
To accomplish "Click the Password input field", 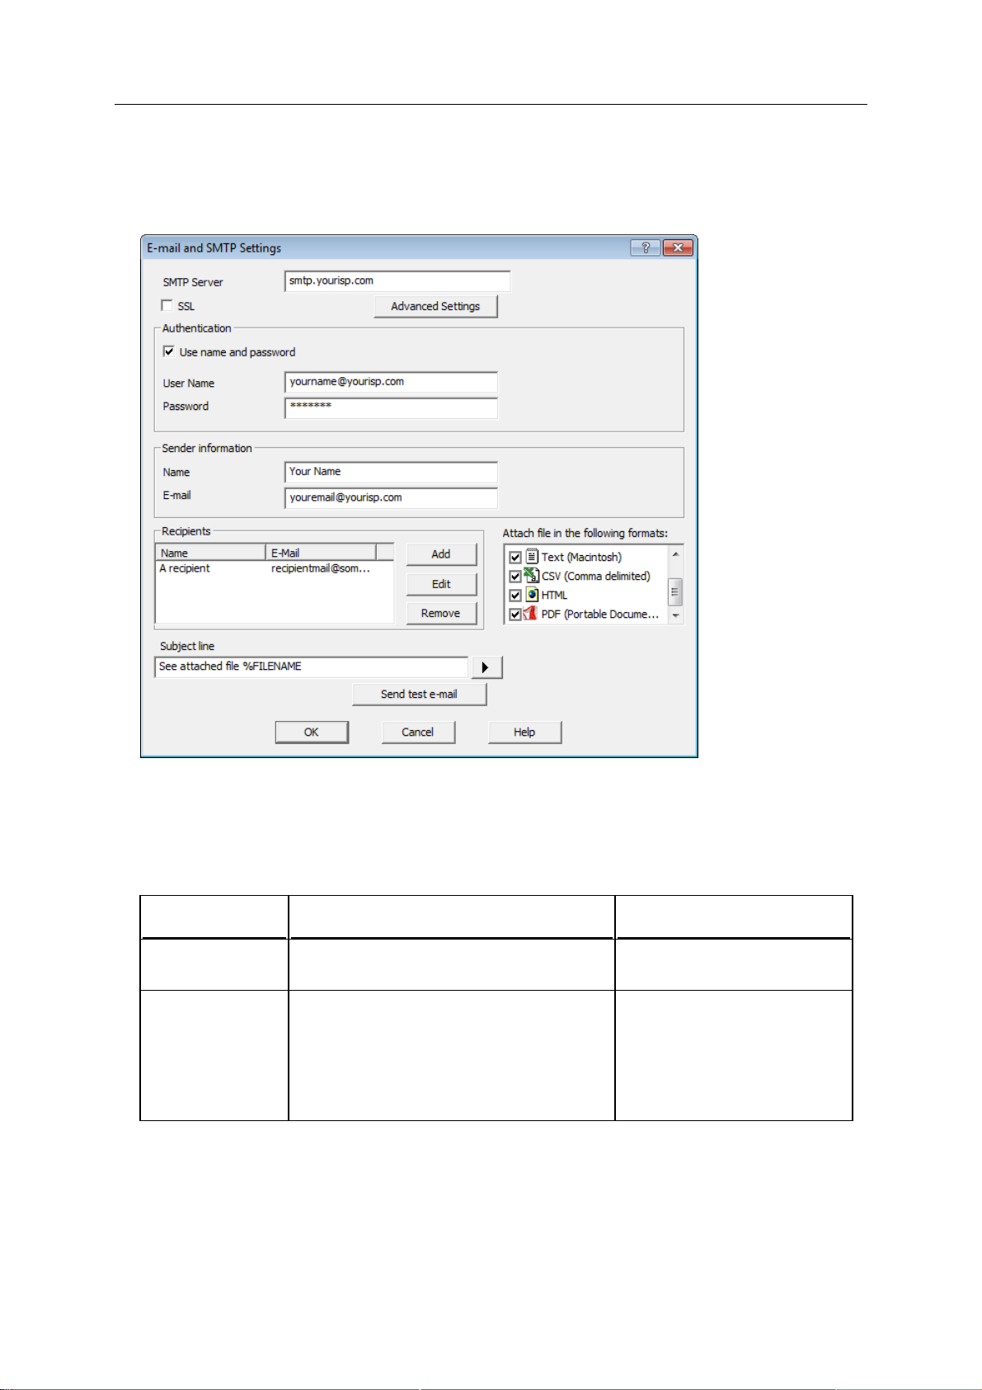I will 391,408.
